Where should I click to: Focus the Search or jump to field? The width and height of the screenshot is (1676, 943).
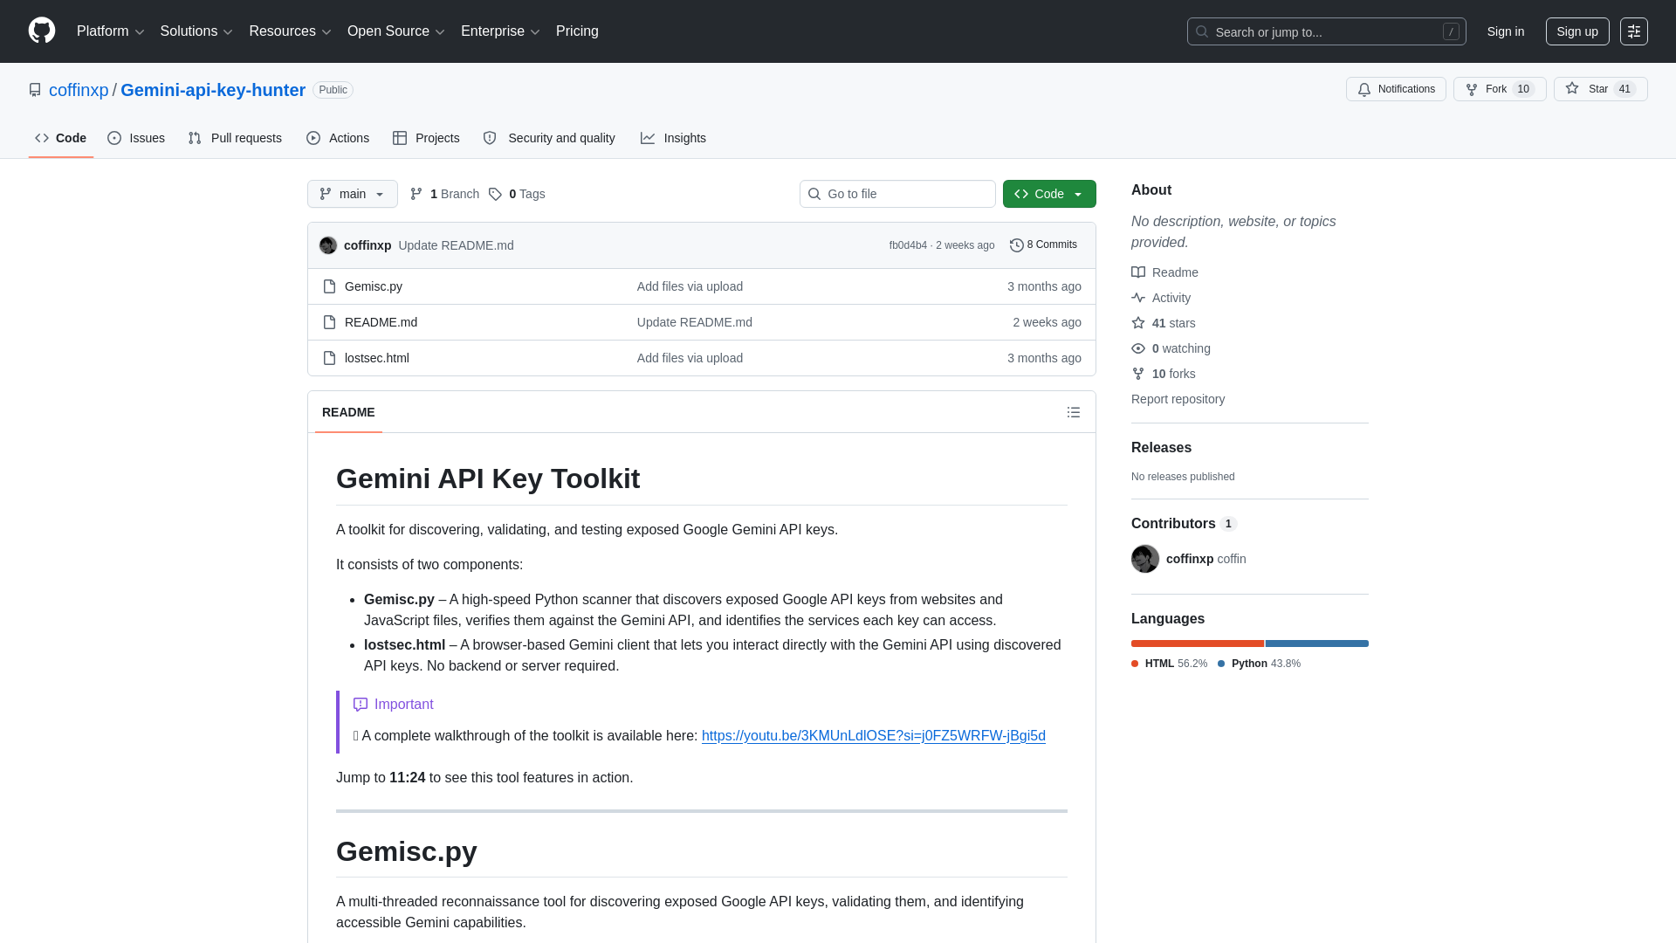(1326, 31)
